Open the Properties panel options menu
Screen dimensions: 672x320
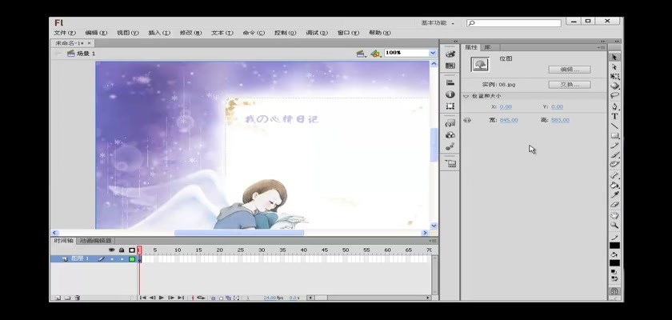click(x=602, y=47)
